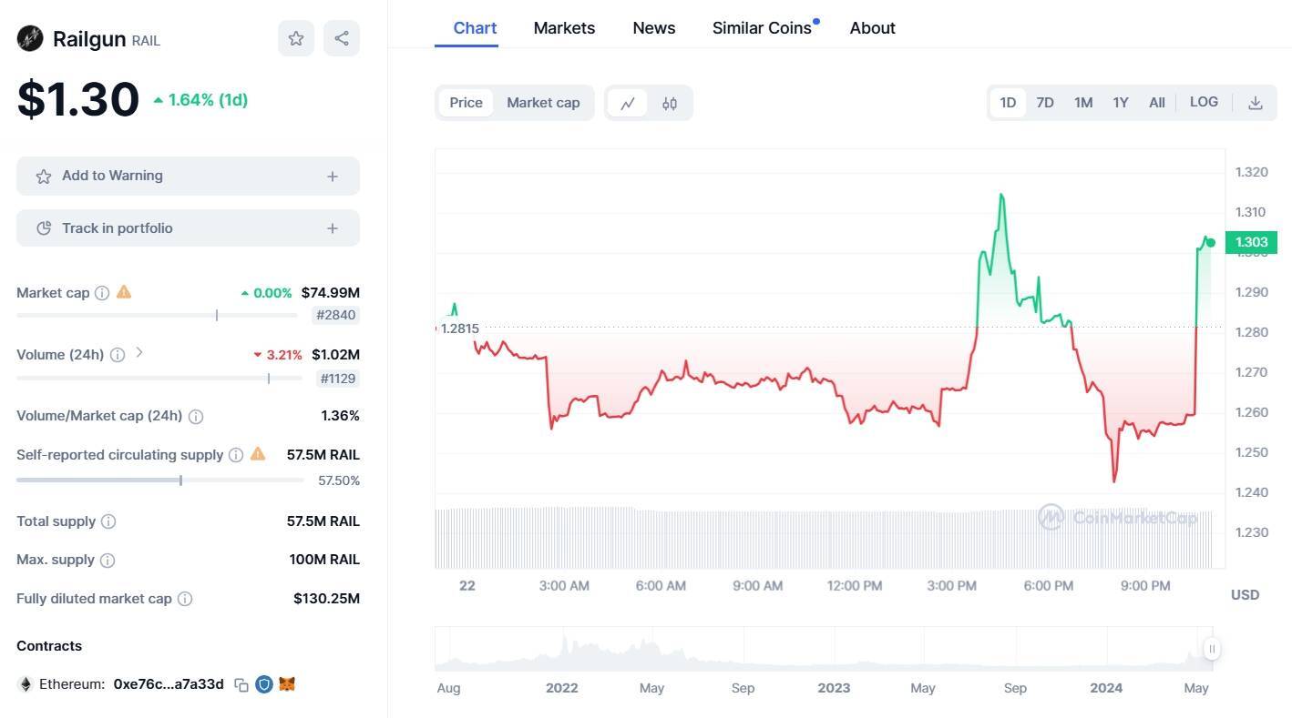
Task: Click the 6:00 PM axis label
Action: click(1049, 586)
